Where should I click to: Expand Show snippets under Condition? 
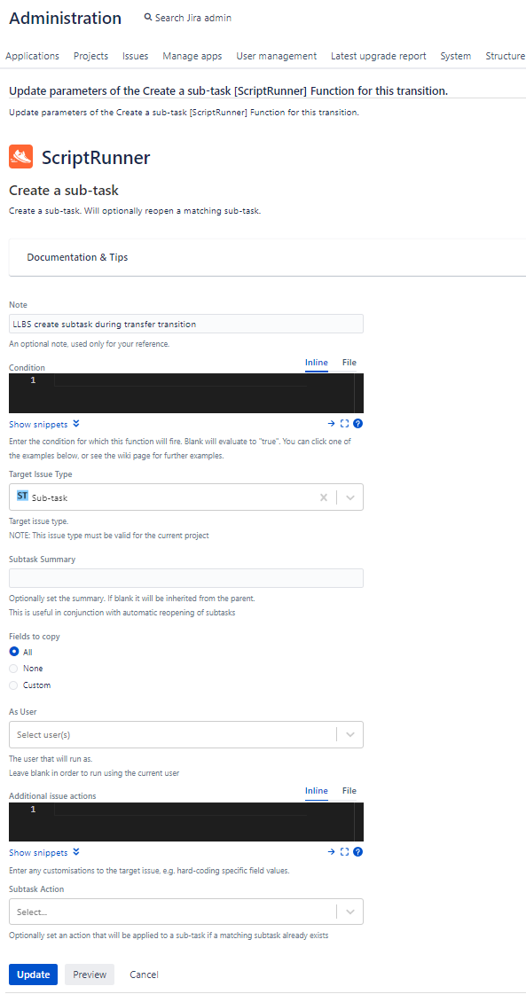[x=44, y=424]
